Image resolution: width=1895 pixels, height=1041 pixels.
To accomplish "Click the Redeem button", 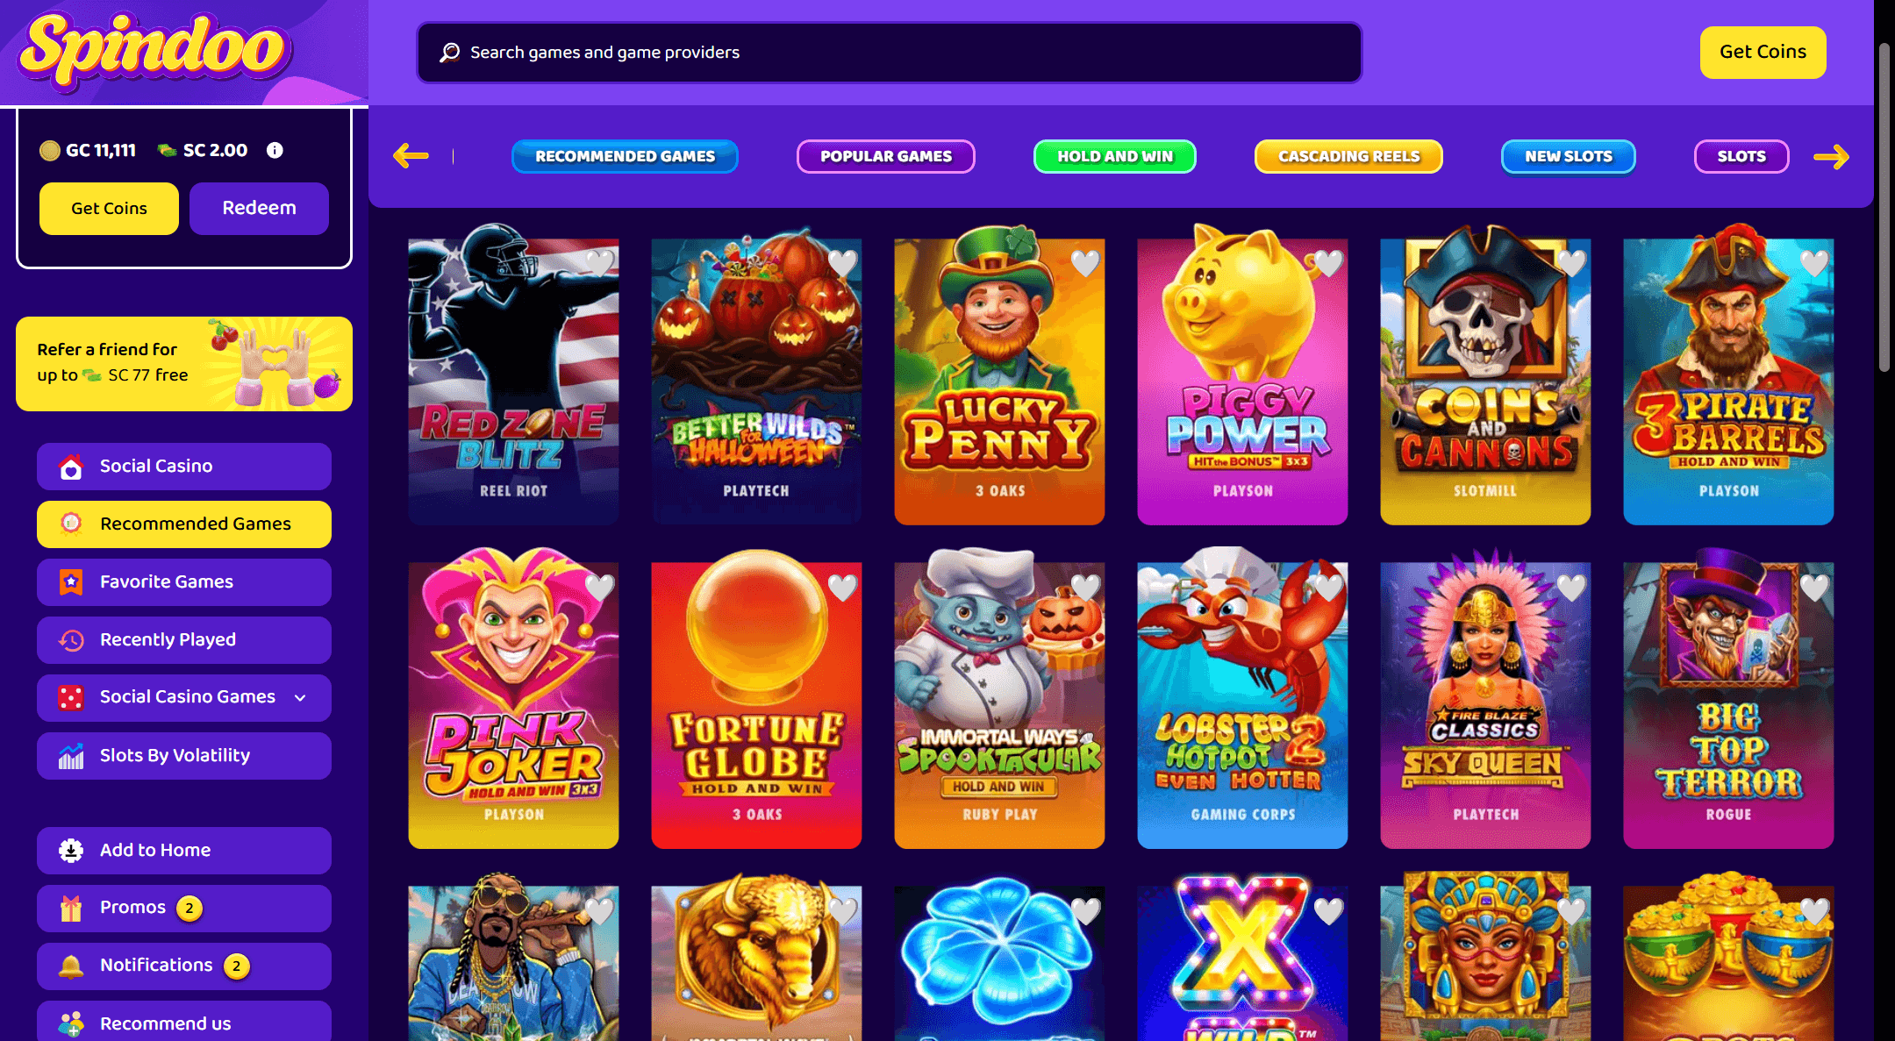I will click(259, 209).
